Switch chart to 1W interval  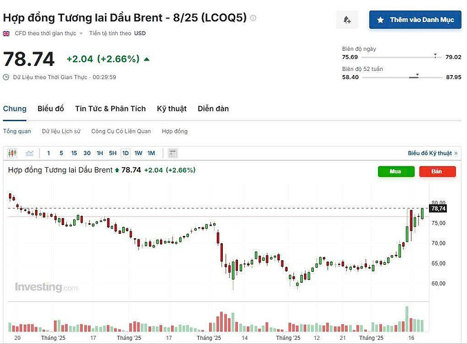pyautogui.click(x=138, y=153)
